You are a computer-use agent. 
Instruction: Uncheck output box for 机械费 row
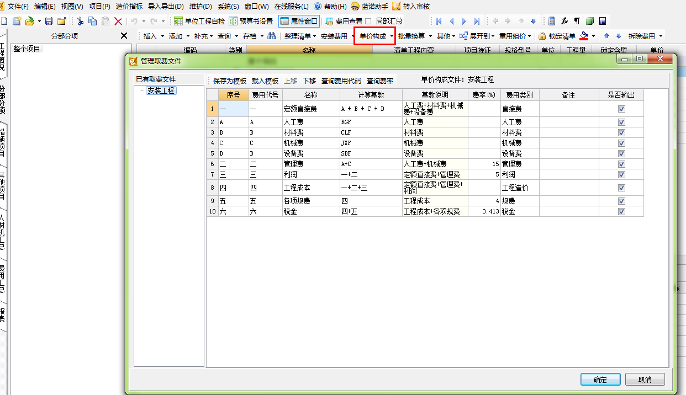pos(621,143)
